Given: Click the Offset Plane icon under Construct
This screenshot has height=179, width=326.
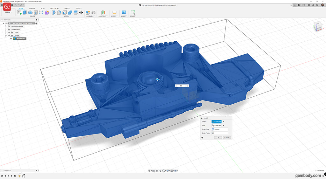Looking at the screenshot, I should click(103, 12).
